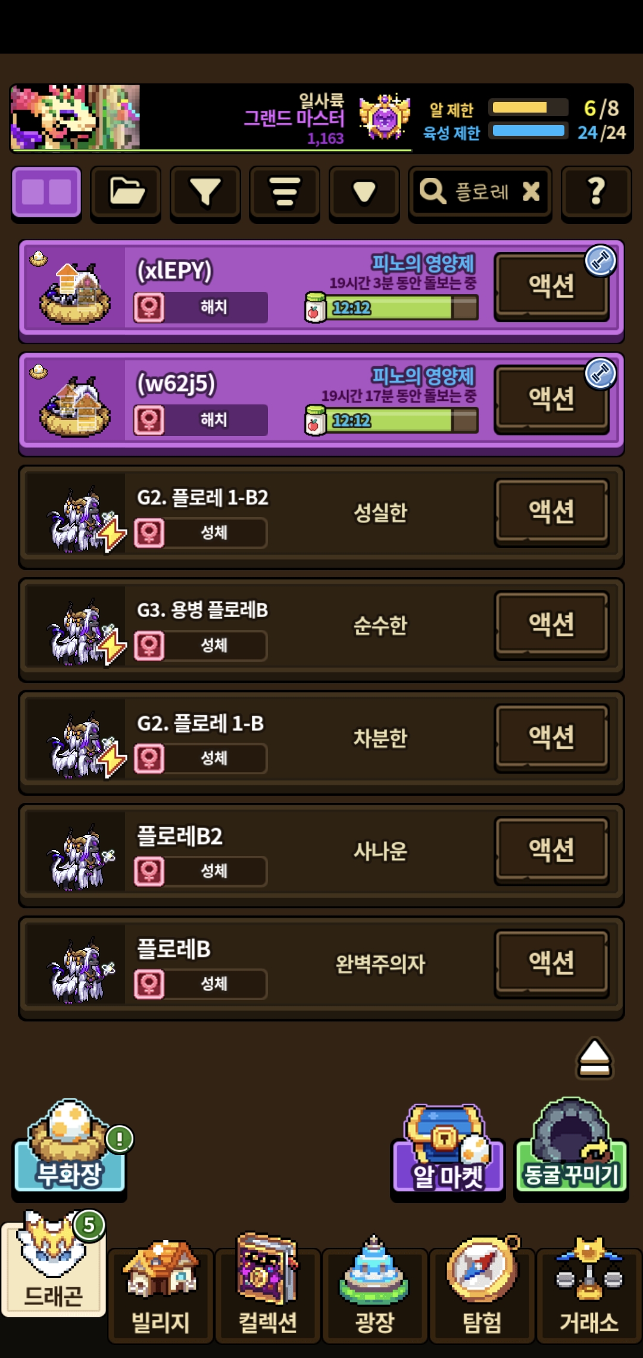This screenshot has width=643, height=1358.
Task: Open the help question mark button
Action: (596, 194)
